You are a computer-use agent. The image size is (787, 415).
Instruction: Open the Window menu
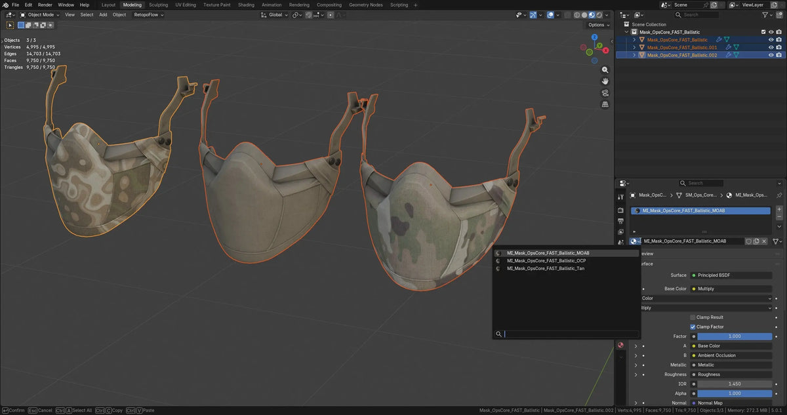(x=66, y=5)
